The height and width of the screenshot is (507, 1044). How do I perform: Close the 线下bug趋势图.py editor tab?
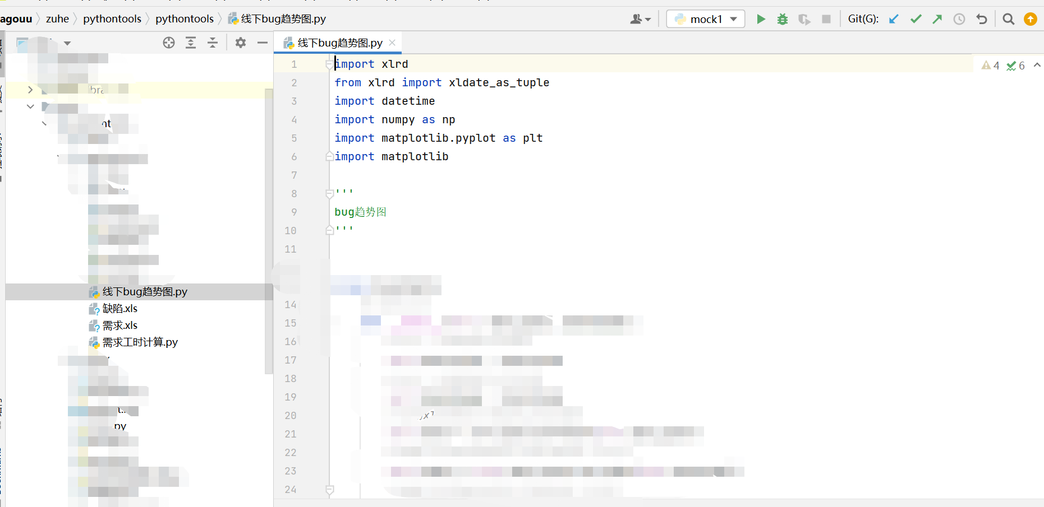point(392,43)
